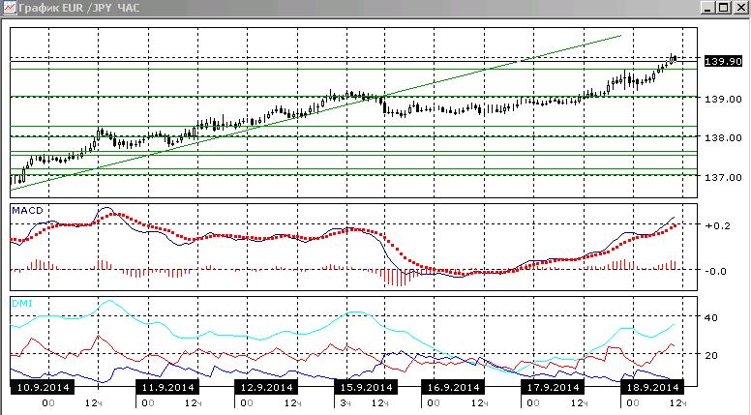Click the -0.0 MACD scale value
Viewport: 751px width, 415px height.
pos(715,271)
